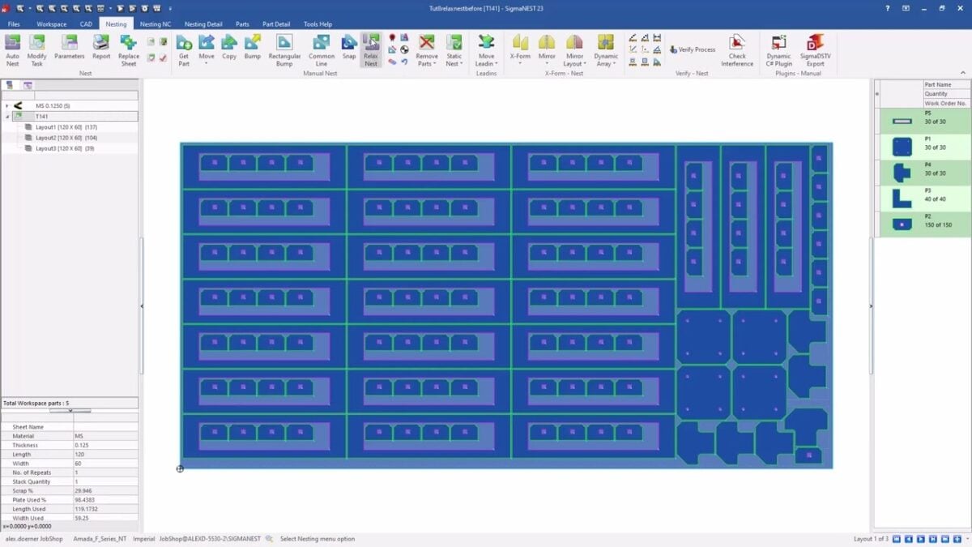The height and width of the screenshot is (547, 972).
Task: Open the SigmaDSTV Export plugin
Action: [815, 50]
